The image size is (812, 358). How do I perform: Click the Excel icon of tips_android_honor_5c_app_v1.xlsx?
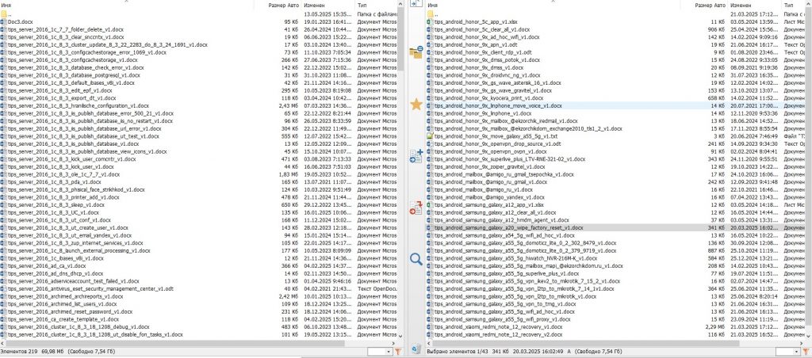click(429, 22)
